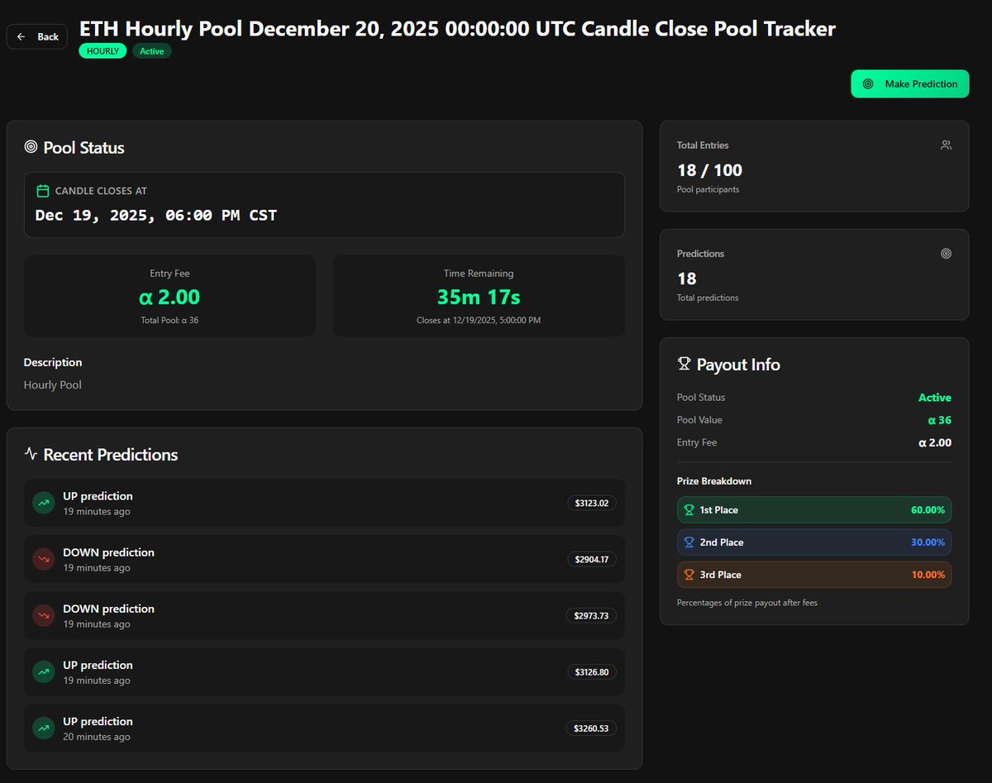
Task: Click the $2904.17 price badge
Action: 592,559
